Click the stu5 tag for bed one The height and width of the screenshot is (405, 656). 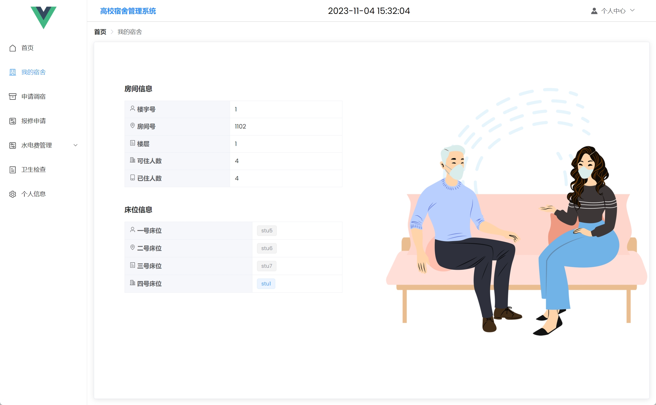[x=267, y=231]
